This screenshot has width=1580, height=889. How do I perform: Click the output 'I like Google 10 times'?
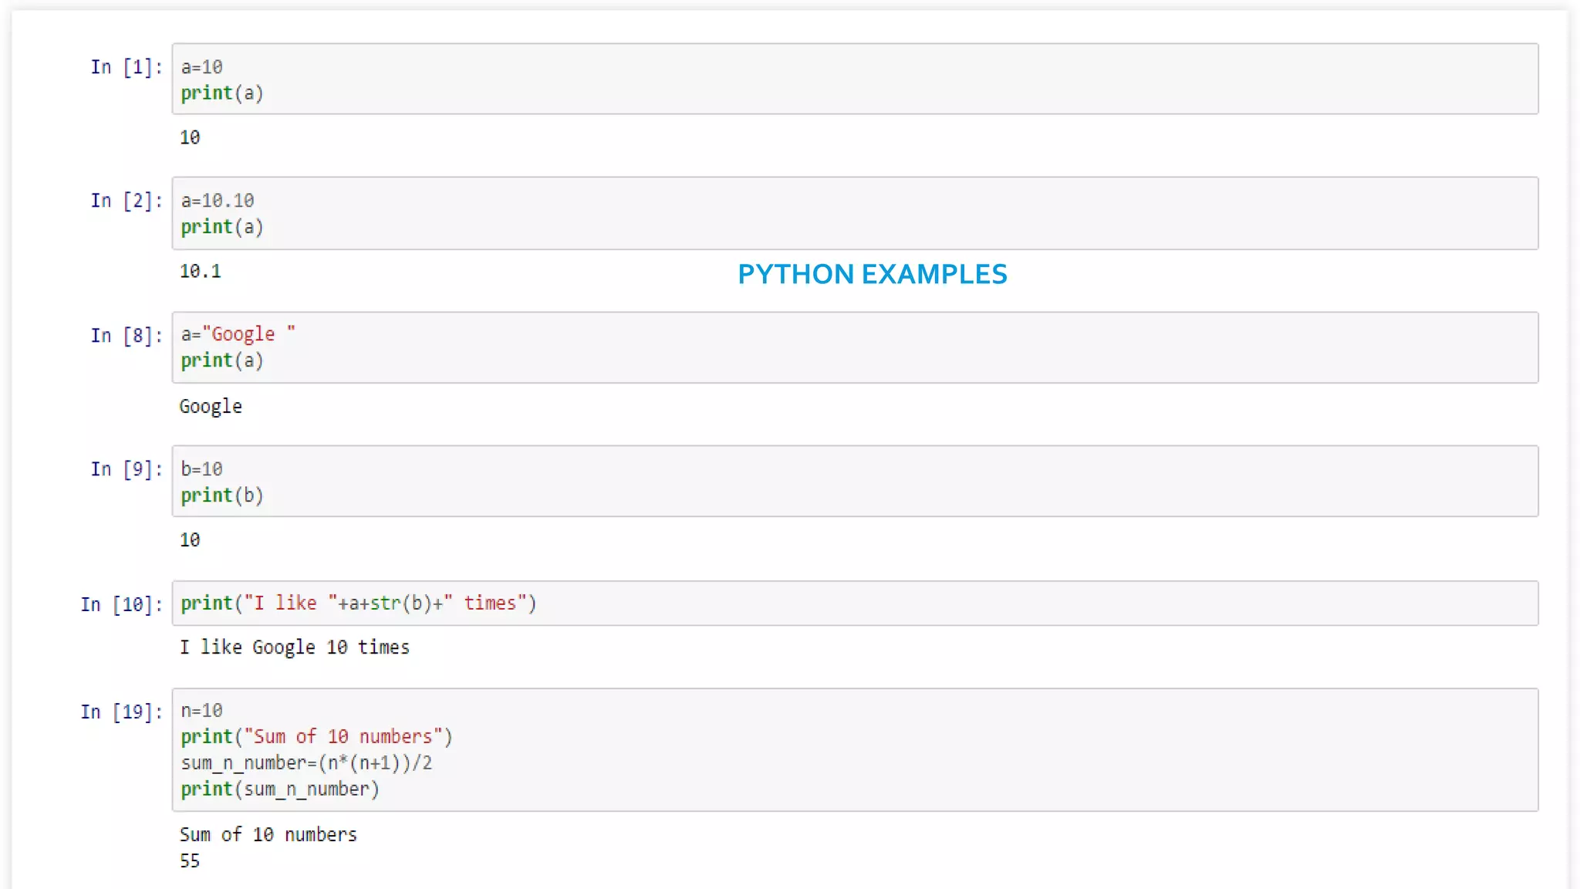coord(295,647)
